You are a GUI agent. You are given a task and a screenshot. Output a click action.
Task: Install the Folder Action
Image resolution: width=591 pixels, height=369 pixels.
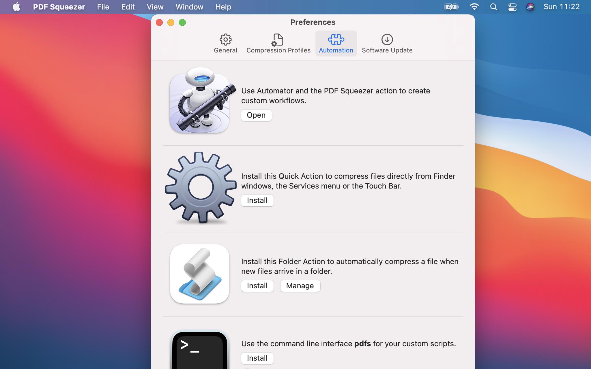click(257, 286)
